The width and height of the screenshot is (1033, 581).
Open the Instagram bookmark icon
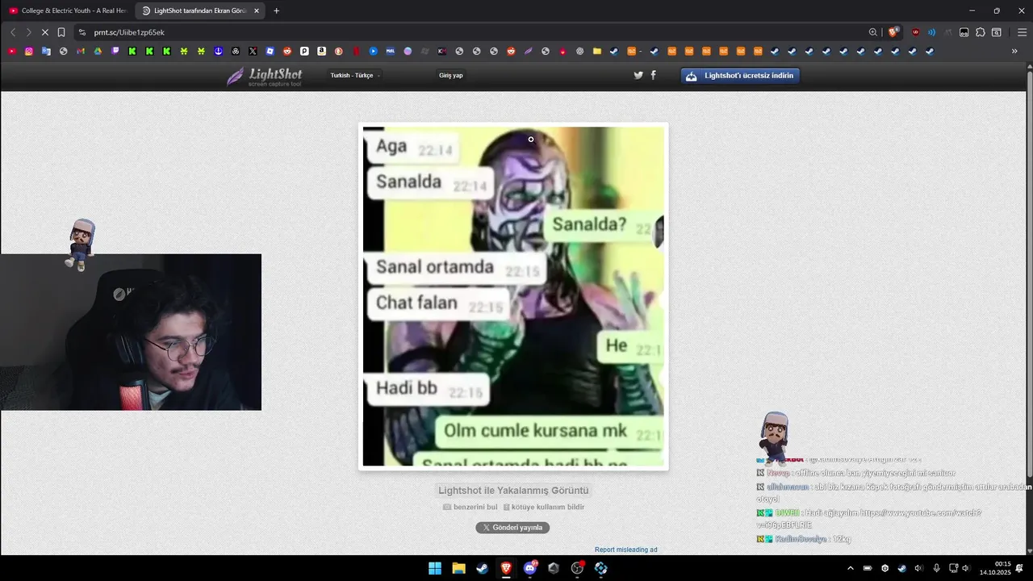[x=29, y=51]
